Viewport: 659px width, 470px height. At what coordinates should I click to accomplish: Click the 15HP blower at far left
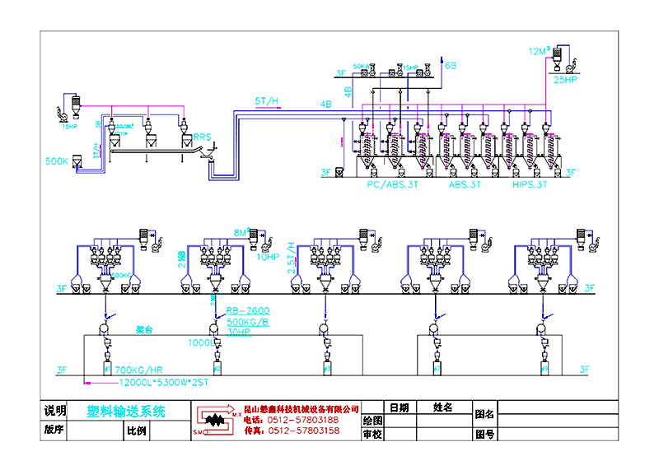(59, 113)
